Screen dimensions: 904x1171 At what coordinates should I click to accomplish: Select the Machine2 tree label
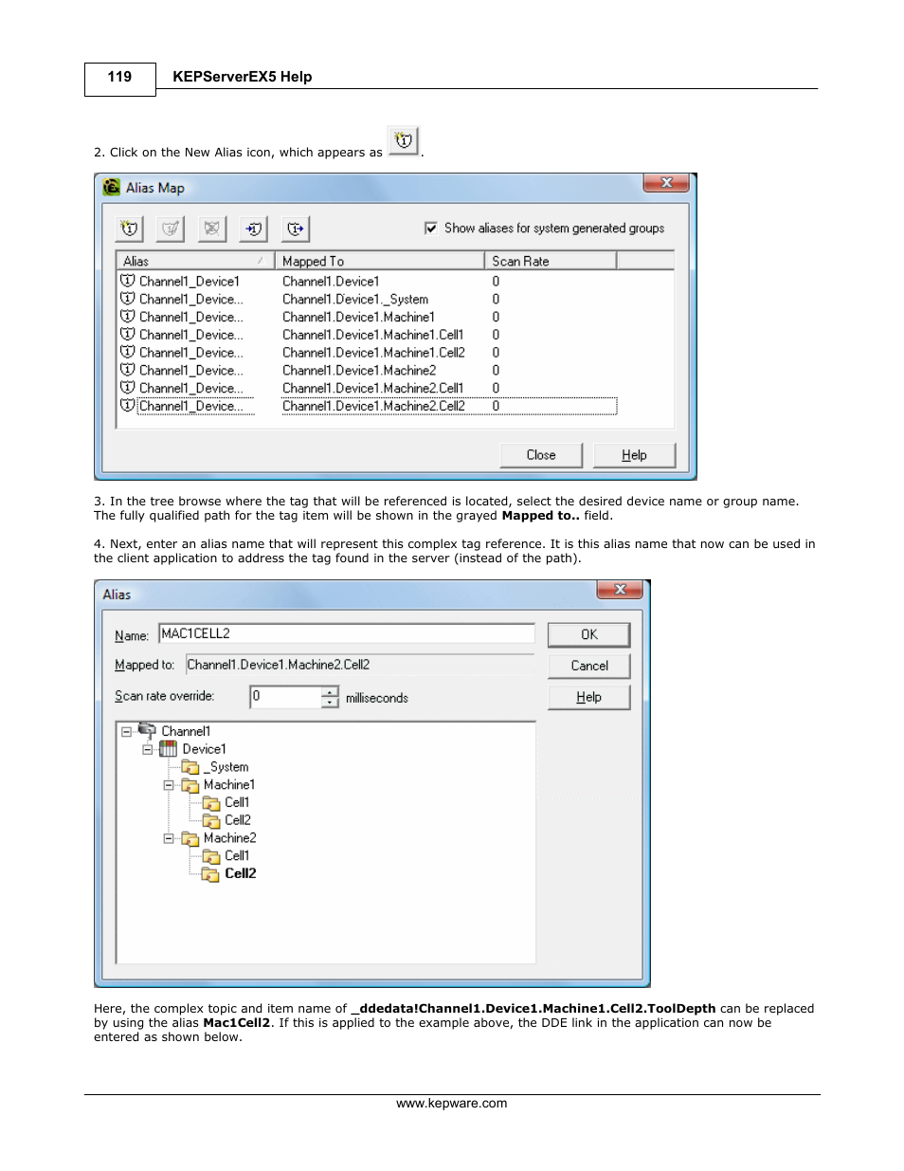(230, 838)
